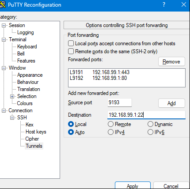Select the IPv4 radio button
This screenshot has width=190, height=189.
coord(110,132)
